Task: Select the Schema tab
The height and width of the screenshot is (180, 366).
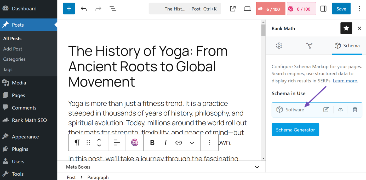Action: click(347, 46)
